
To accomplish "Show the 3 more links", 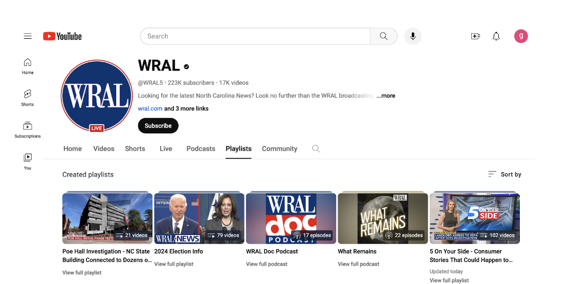I will pos(186,109).
